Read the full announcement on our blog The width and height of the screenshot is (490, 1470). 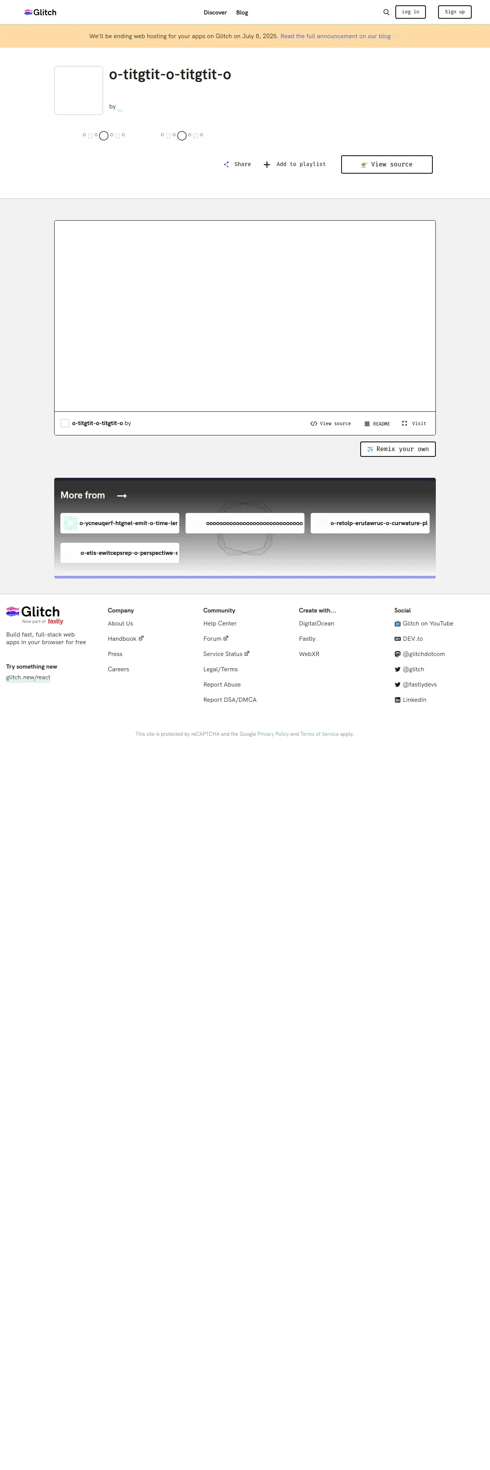point(335,36)
